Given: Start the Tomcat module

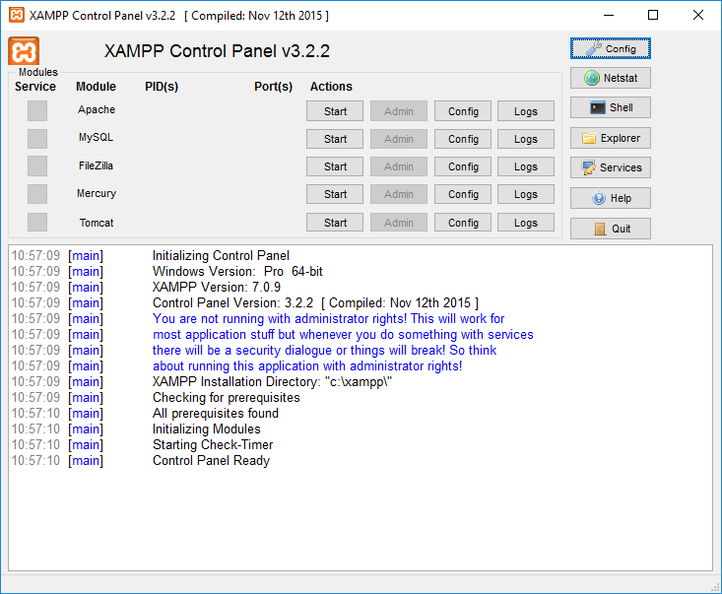Looking at the screenshot, I should pos(335,223).
